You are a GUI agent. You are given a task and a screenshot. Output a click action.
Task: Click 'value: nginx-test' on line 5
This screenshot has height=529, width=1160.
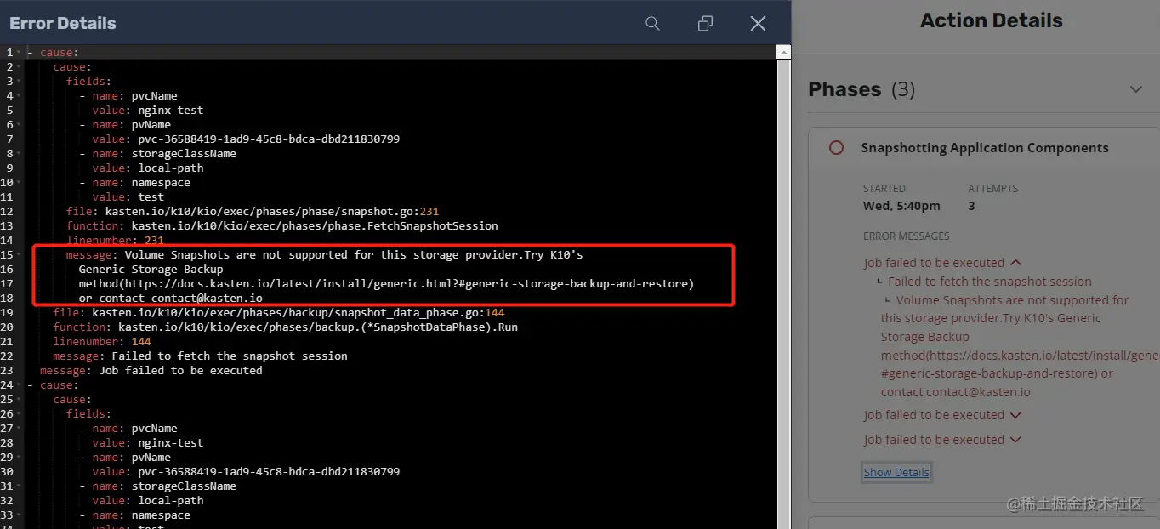148,111
